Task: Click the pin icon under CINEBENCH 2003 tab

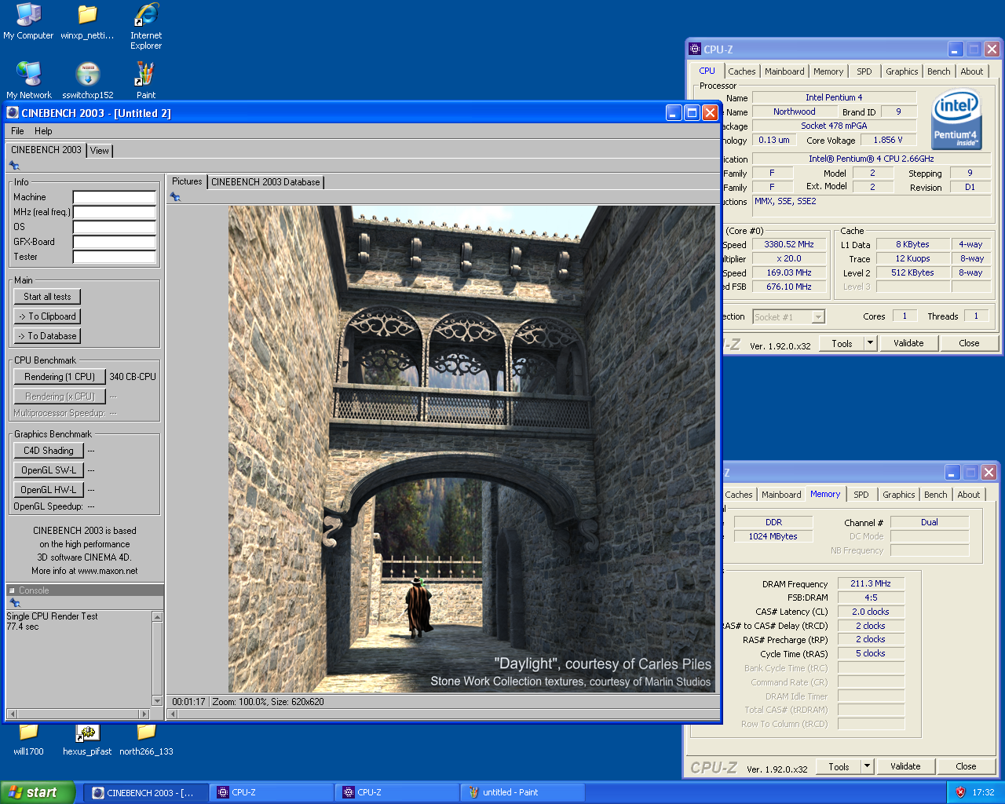Action: (x=14, y=166)
